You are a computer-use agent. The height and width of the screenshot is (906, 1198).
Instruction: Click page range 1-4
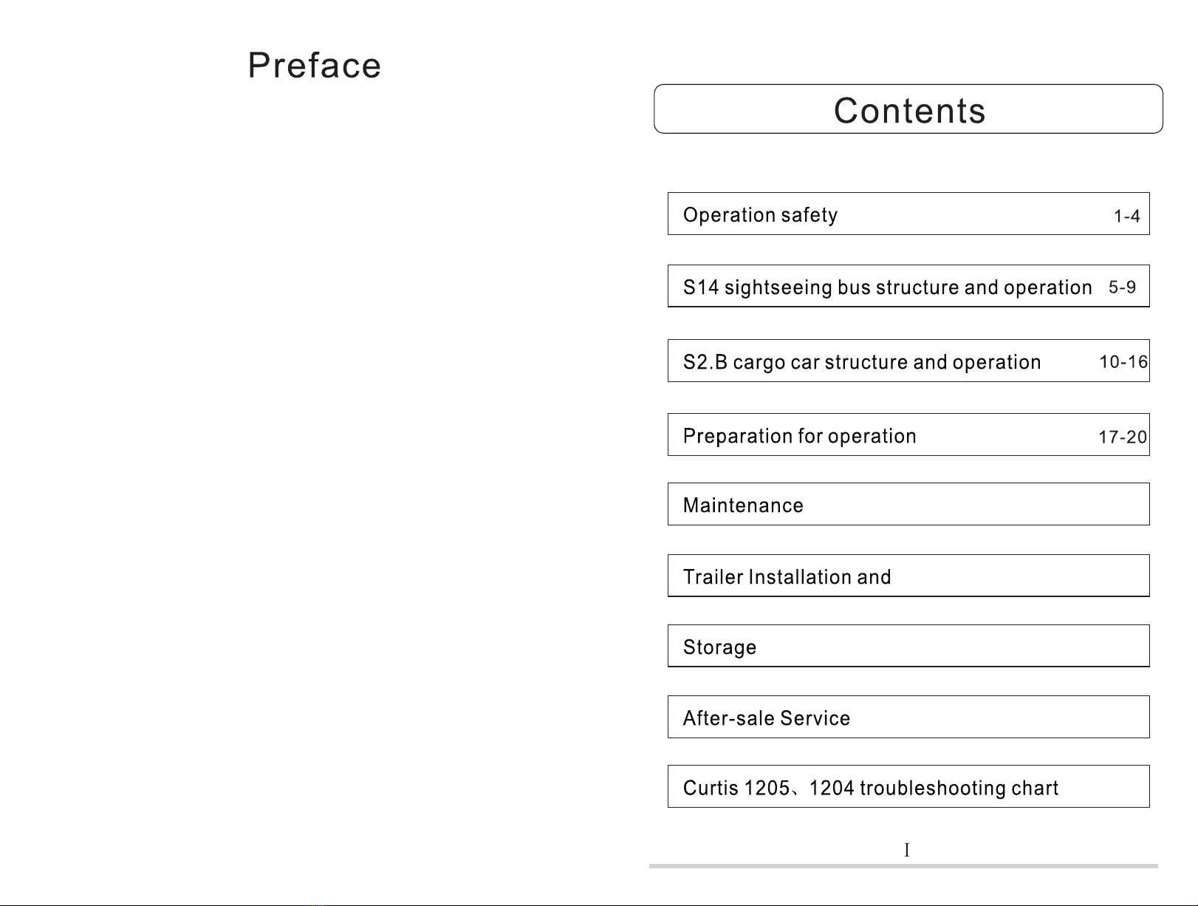point(1127,217)
